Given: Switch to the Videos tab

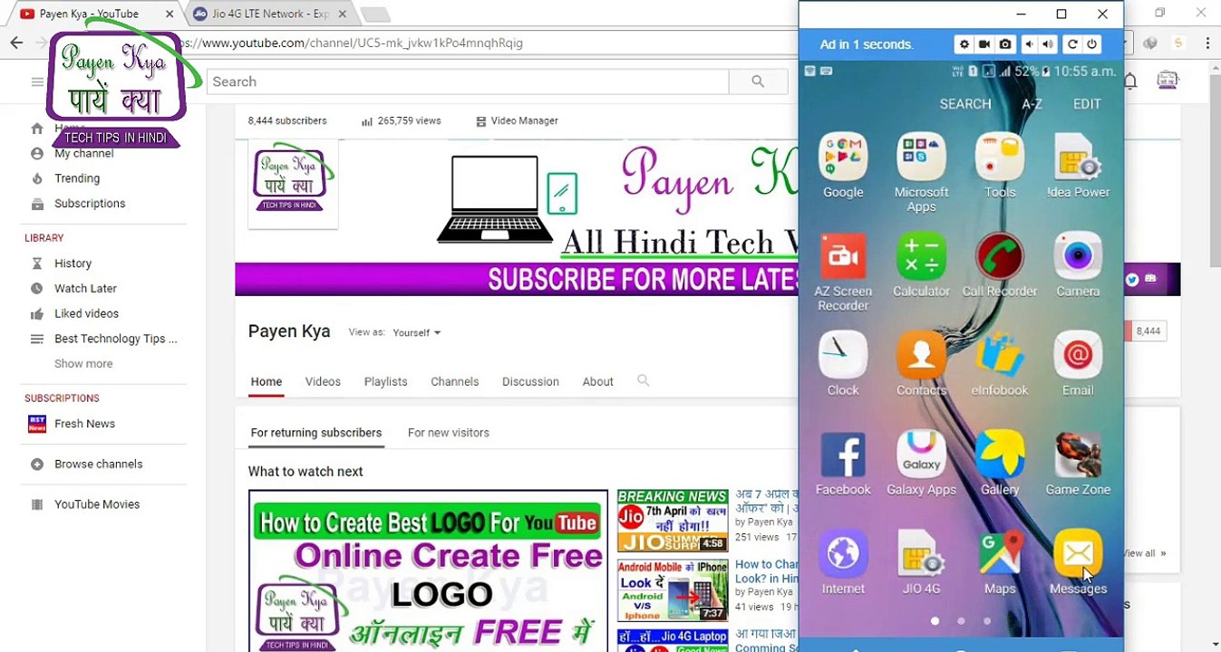Looking at the screenshot, I should click(323, 381).
